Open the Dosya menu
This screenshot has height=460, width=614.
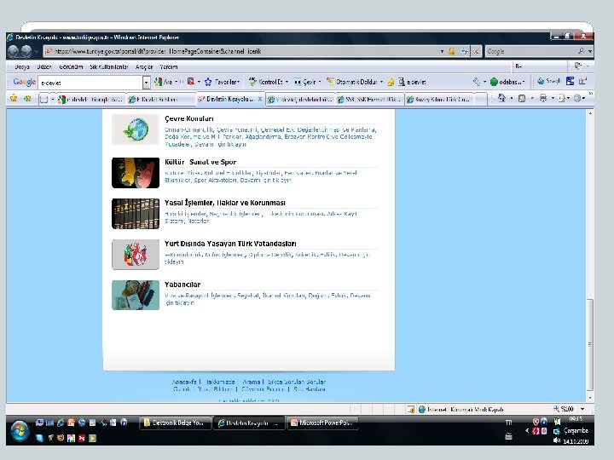point(22,67)
